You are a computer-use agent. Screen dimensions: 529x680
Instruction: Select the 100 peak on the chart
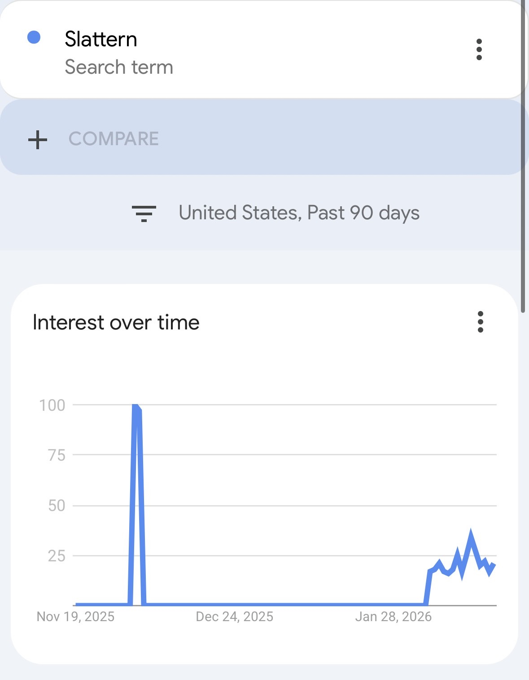pyautogui.click(x=136, y=406)
